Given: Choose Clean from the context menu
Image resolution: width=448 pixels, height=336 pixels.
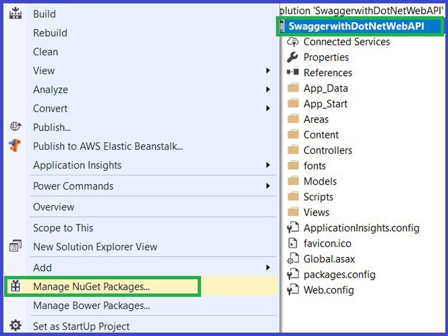Looking at the screenshot, I should coord(45,52).
